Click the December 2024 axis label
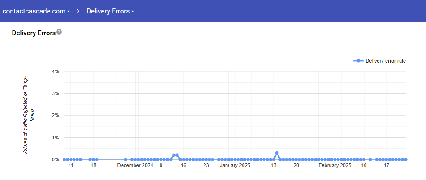 coord(135,166)
